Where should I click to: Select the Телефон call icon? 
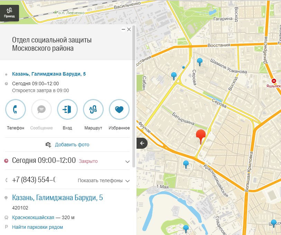(x=15, y=109)
